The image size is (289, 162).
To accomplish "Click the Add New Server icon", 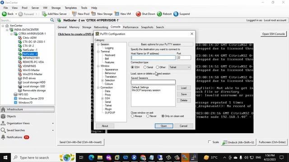I will coord(44,14).
